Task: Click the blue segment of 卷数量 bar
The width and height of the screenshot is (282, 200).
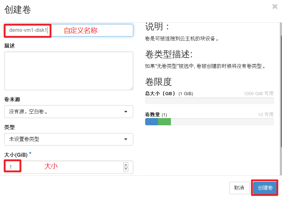Action: [152, 122]
